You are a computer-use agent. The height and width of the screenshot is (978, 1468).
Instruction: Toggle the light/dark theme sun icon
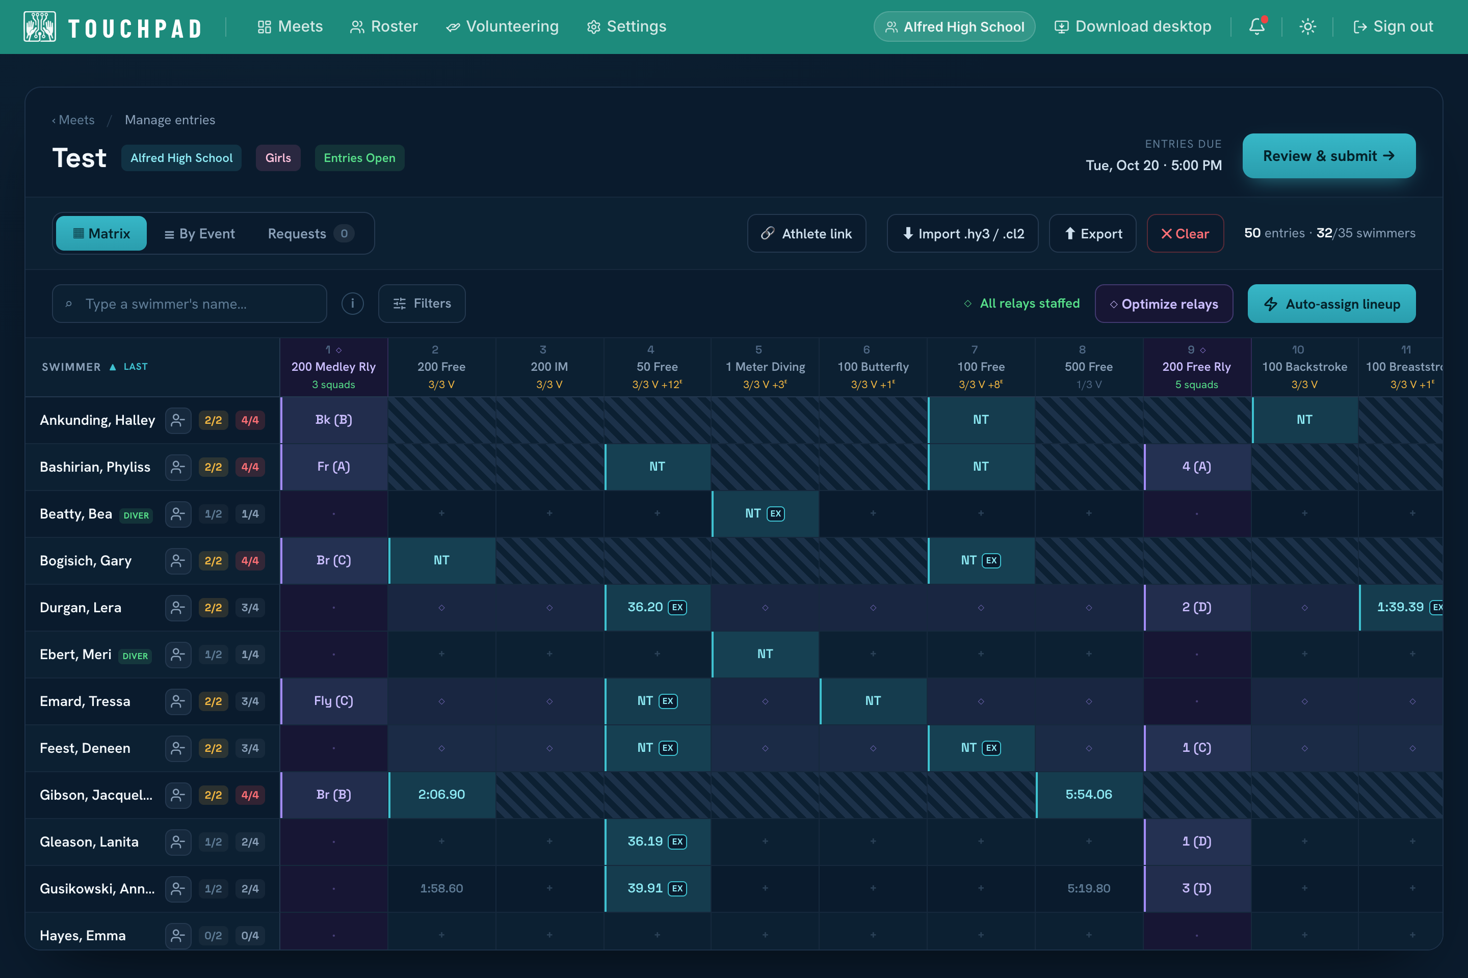1307,26
